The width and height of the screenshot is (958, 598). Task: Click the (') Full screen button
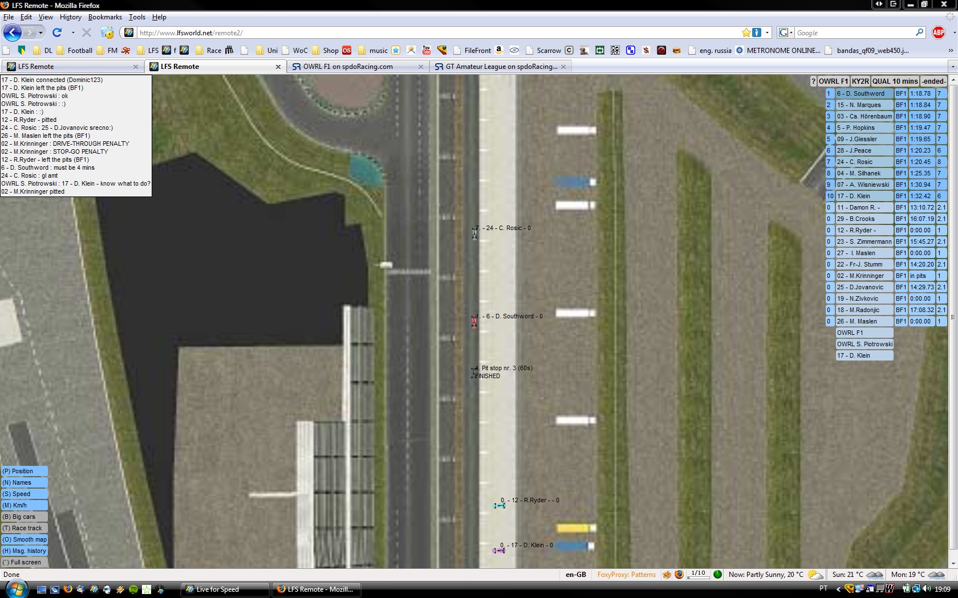pyautogui.click(x=24, y=562)
